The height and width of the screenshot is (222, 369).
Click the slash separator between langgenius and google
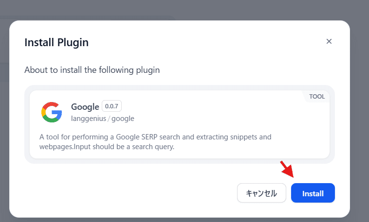point(109,119)
